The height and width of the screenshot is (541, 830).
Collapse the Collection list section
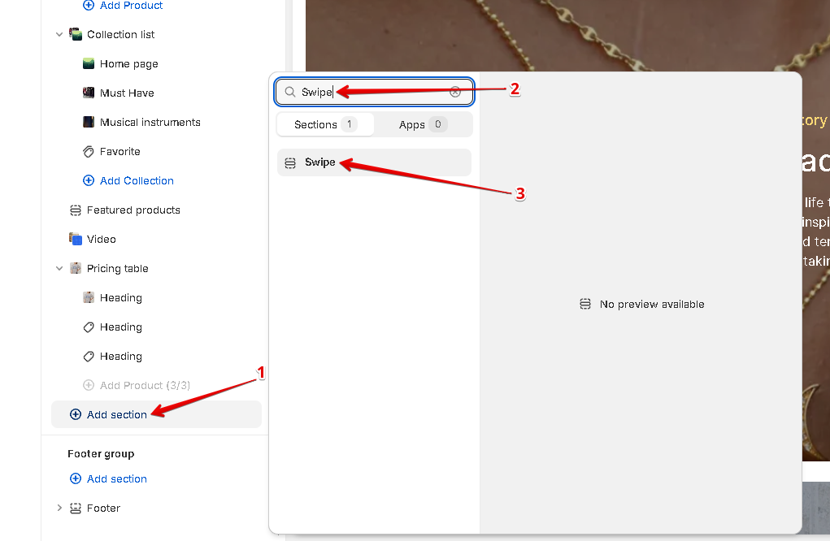click(59, 34)
